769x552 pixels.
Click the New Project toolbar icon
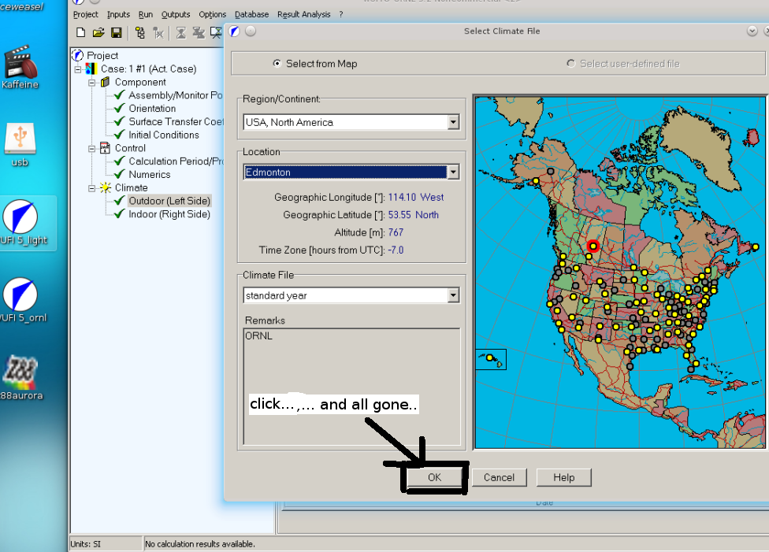coord(80,32)
